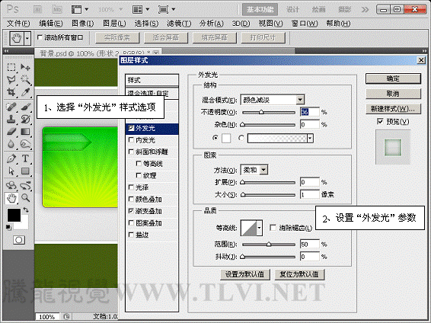
Task: Select the Eyedropper tool
Action: tap(26, 91)
